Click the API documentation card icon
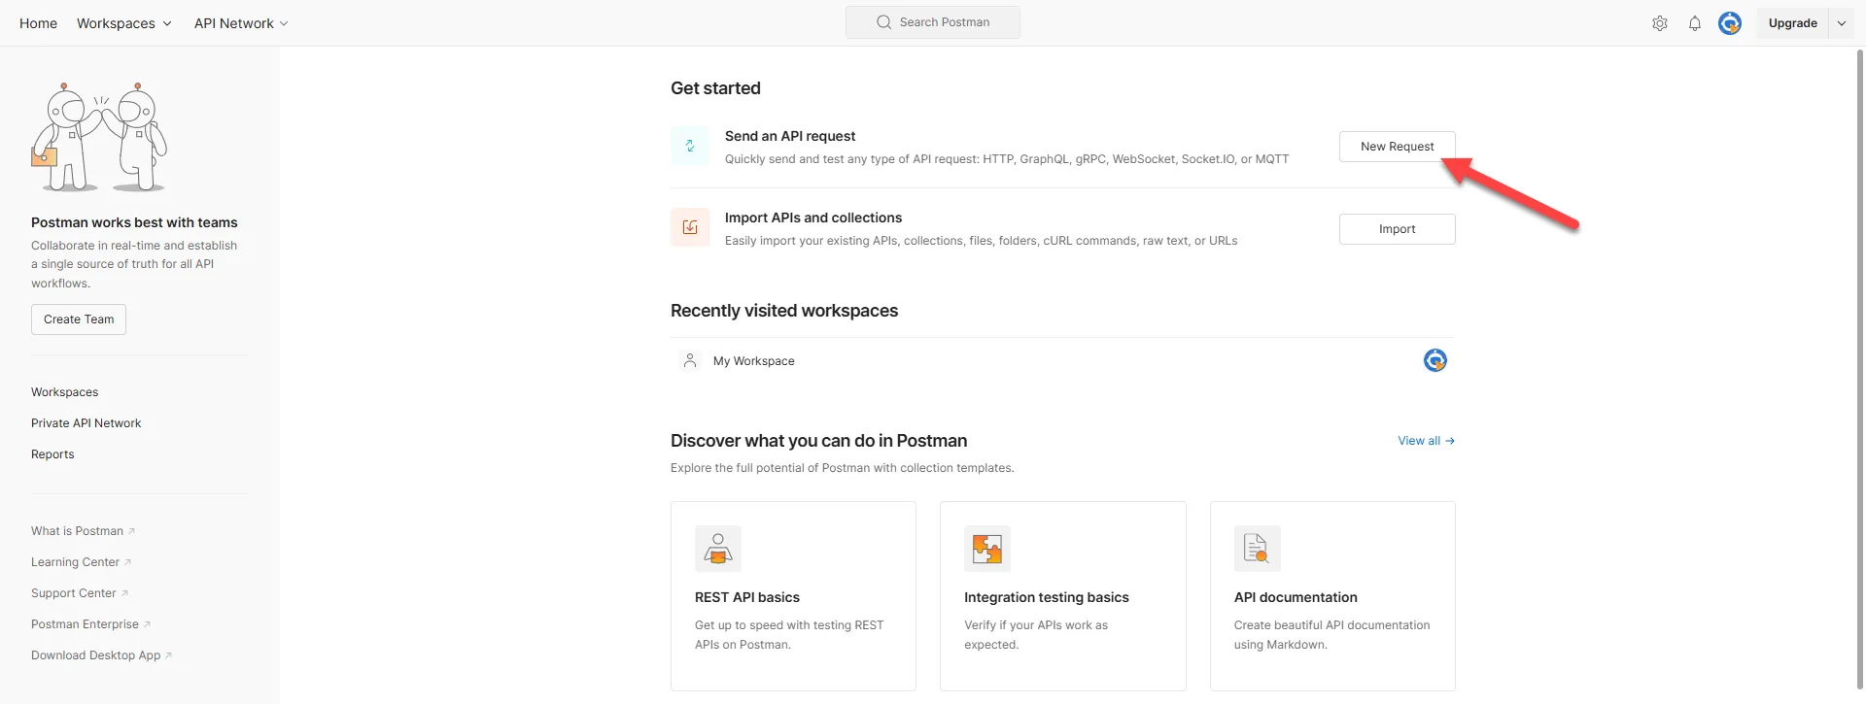The height and width of the screenshot is (704, 1866). (x=1258, y=549)
